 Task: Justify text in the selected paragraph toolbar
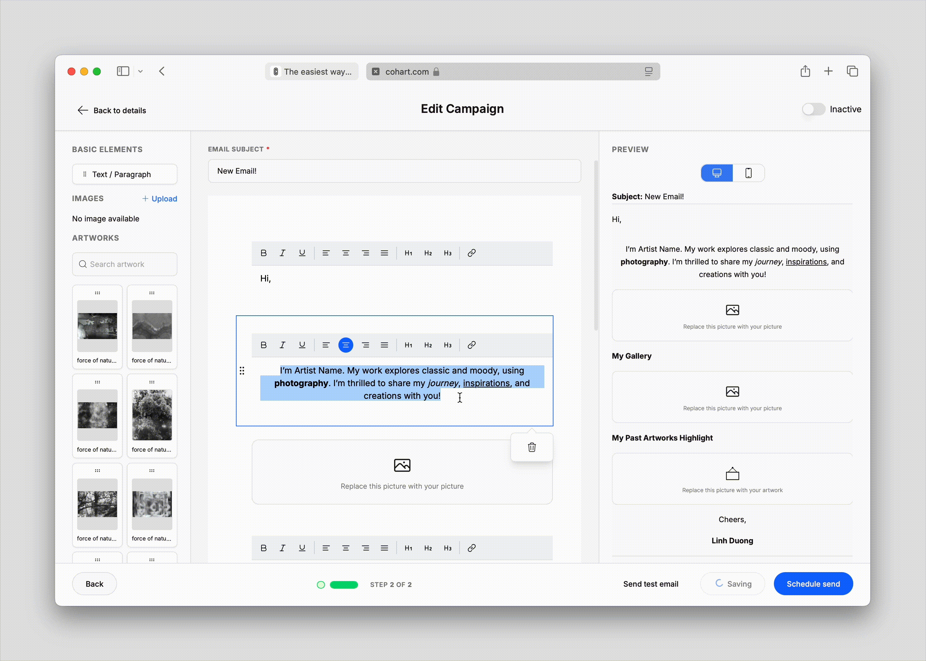(x=384, y=345)
